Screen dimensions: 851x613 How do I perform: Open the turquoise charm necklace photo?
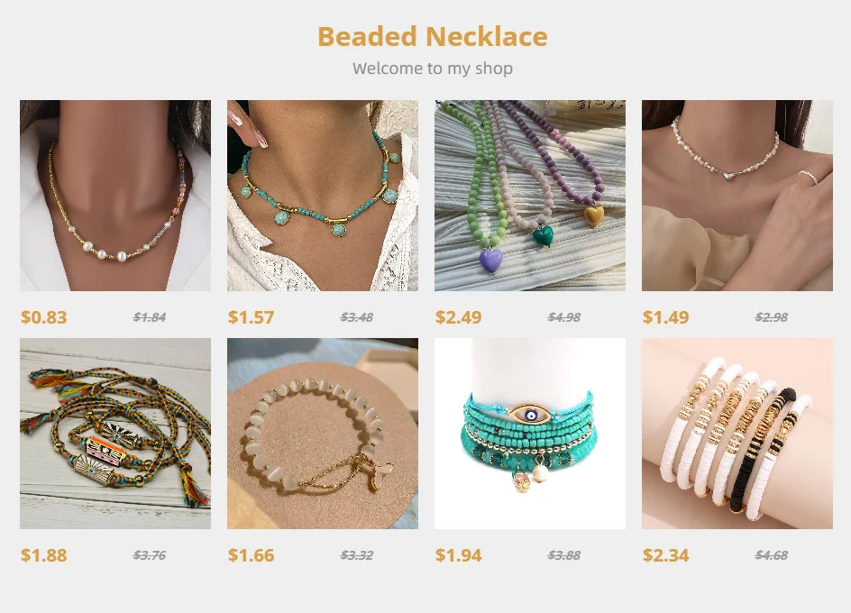[323, 196]
